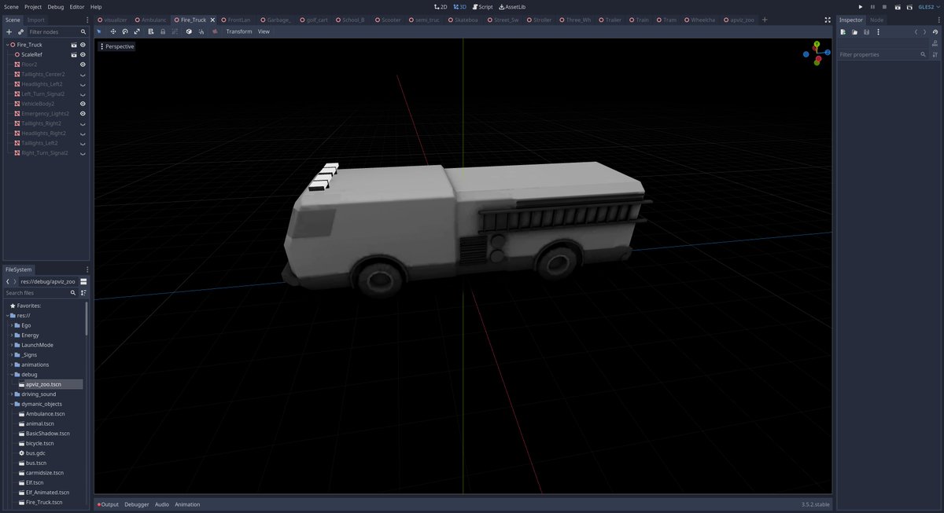Viewport: 944px width, 513px height.
Task: Hide the VehicleBody2 node
Action: (83, 104)
